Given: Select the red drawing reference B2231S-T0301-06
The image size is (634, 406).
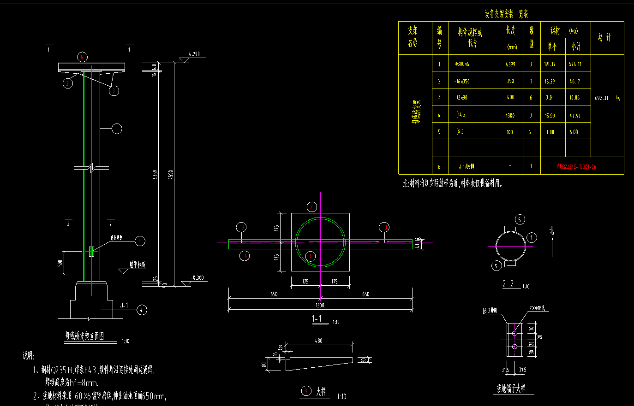Looking at the screenshot, I should pos(576,167).
